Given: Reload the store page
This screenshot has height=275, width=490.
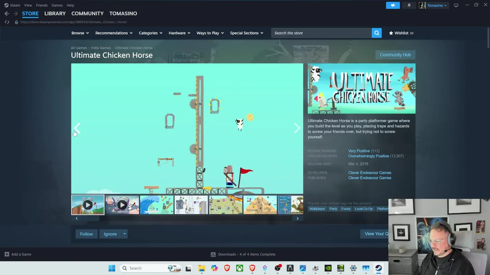Looking at the screenshot, I should point(7,22).
